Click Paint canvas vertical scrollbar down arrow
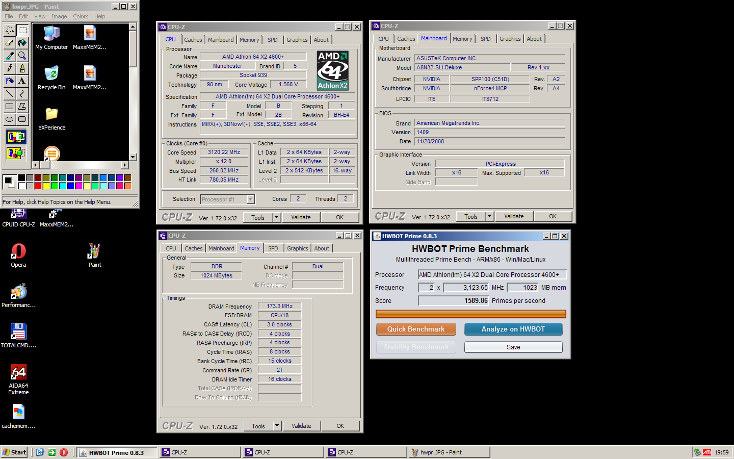Screen dimensions: 734x459 point(133,157)
